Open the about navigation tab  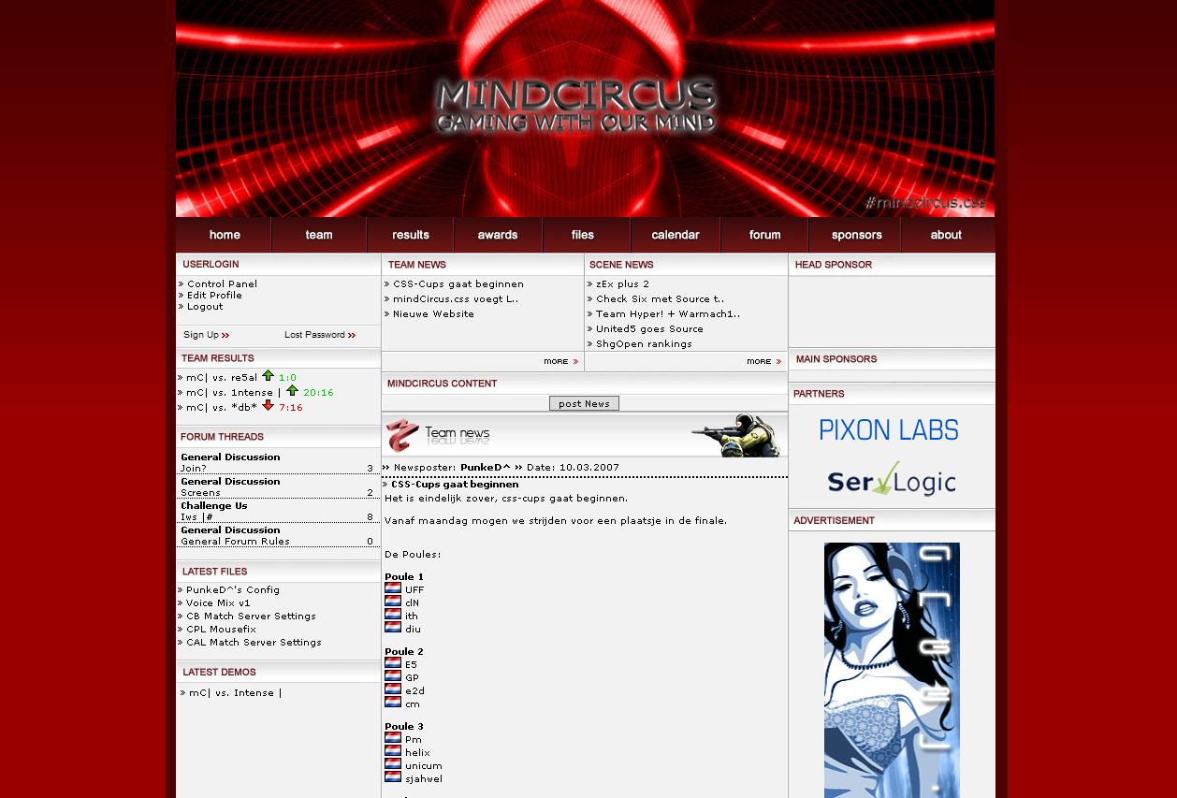[x=948, y=235]
